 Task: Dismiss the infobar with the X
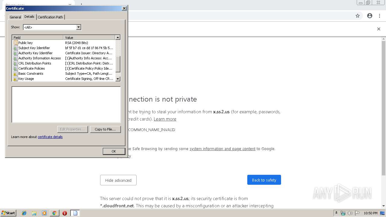click(x=379, y=29)
